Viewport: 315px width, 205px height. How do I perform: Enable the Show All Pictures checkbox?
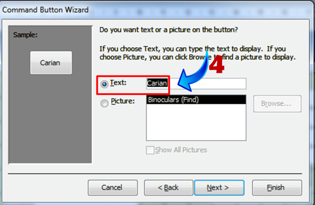pos(150,150)
